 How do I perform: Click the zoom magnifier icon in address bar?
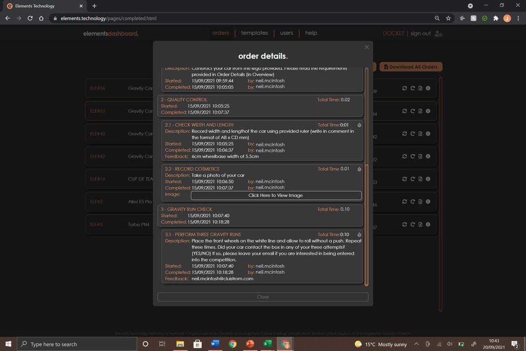437,18
